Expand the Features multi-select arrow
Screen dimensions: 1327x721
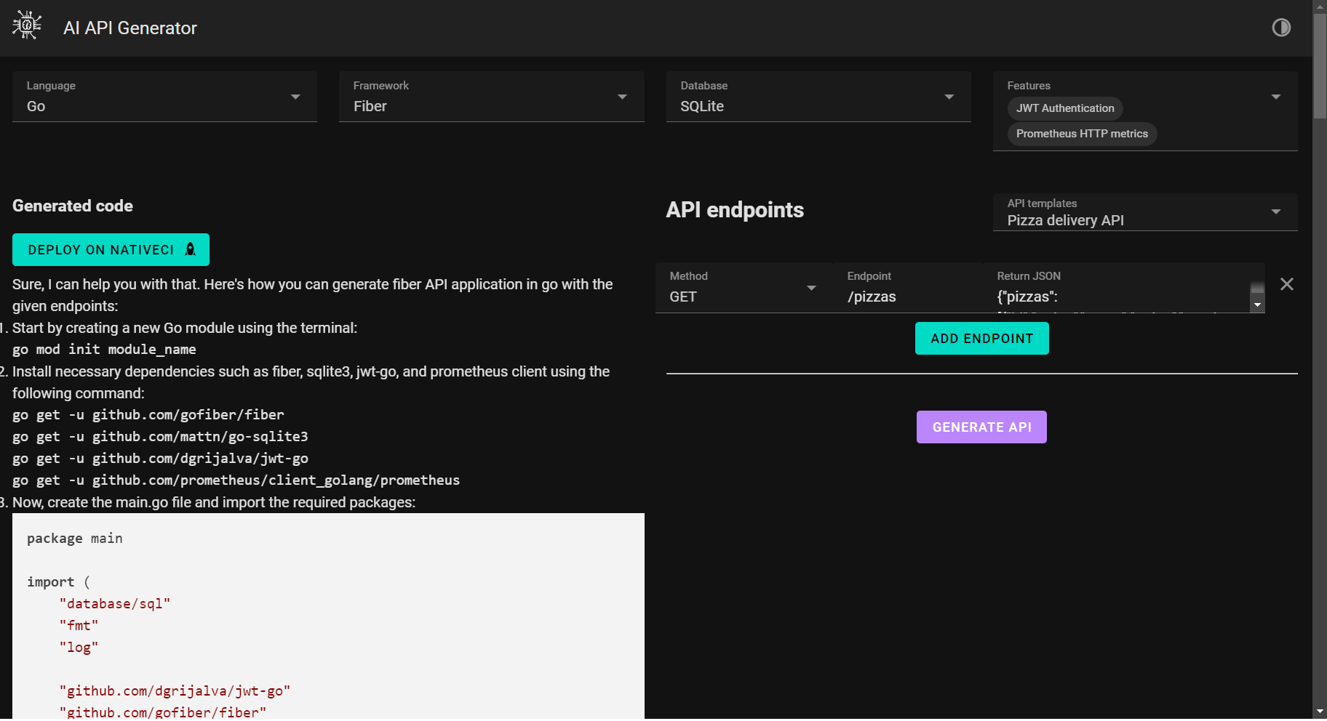click(1275, 97)
